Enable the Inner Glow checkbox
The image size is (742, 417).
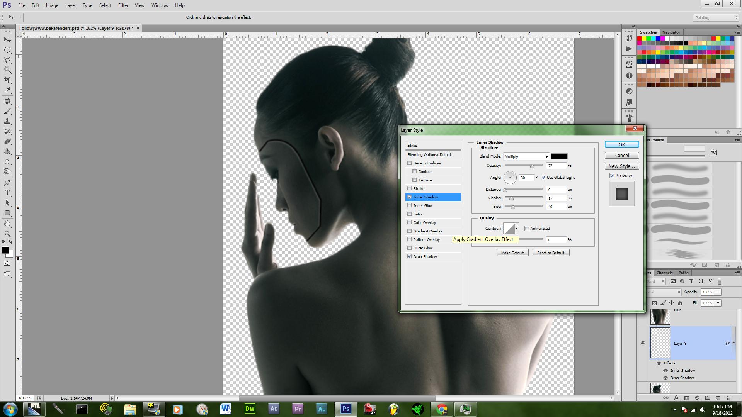click(410, 205)
